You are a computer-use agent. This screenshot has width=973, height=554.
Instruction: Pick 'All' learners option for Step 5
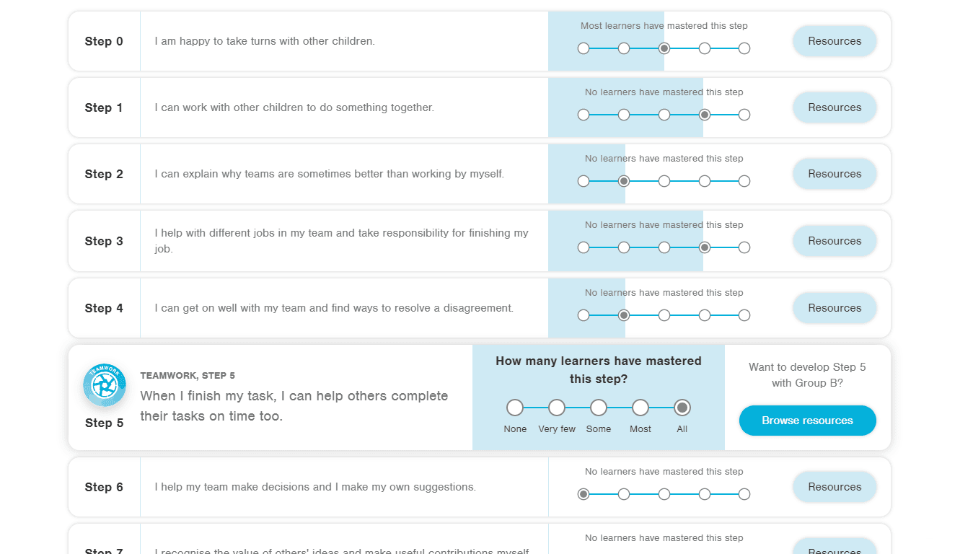tap(682, 408)
